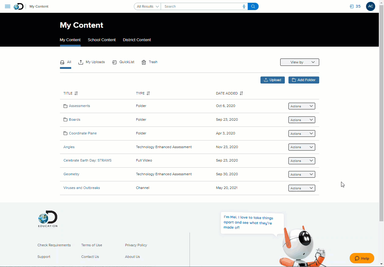This screenshot has width=384, height=267.
Task: Click inside the Search input field
Action: 198,6
